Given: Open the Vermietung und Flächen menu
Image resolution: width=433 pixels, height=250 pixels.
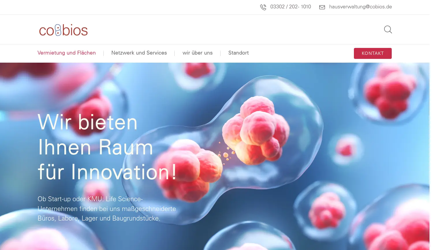Looking at the screenshot, I should [66, 53].
